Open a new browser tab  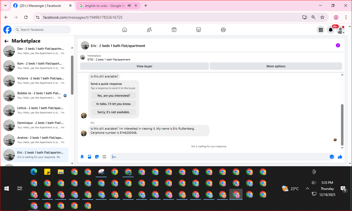click(146, 5)
